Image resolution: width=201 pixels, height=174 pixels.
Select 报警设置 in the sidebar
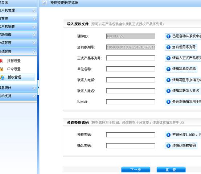click(14, 61)
